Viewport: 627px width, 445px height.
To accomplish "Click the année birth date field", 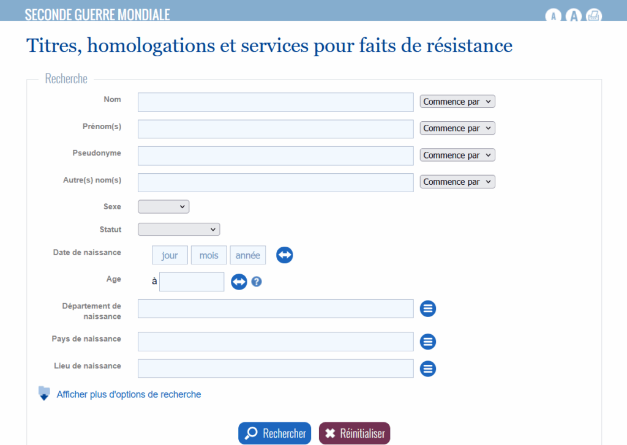I will coord(247,255).
